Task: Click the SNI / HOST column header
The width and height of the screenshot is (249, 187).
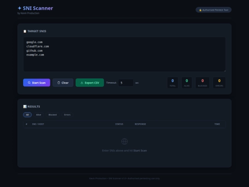Action: click(38, 124)
